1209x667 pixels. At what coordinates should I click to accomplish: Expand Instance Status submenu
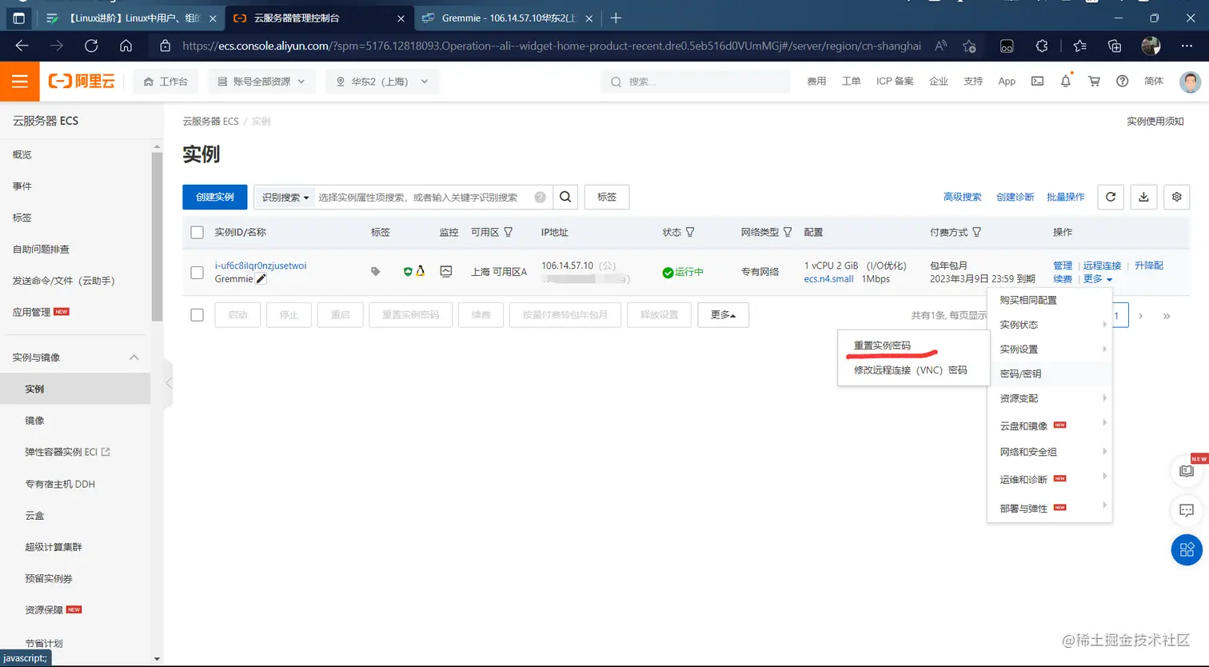1050,325
